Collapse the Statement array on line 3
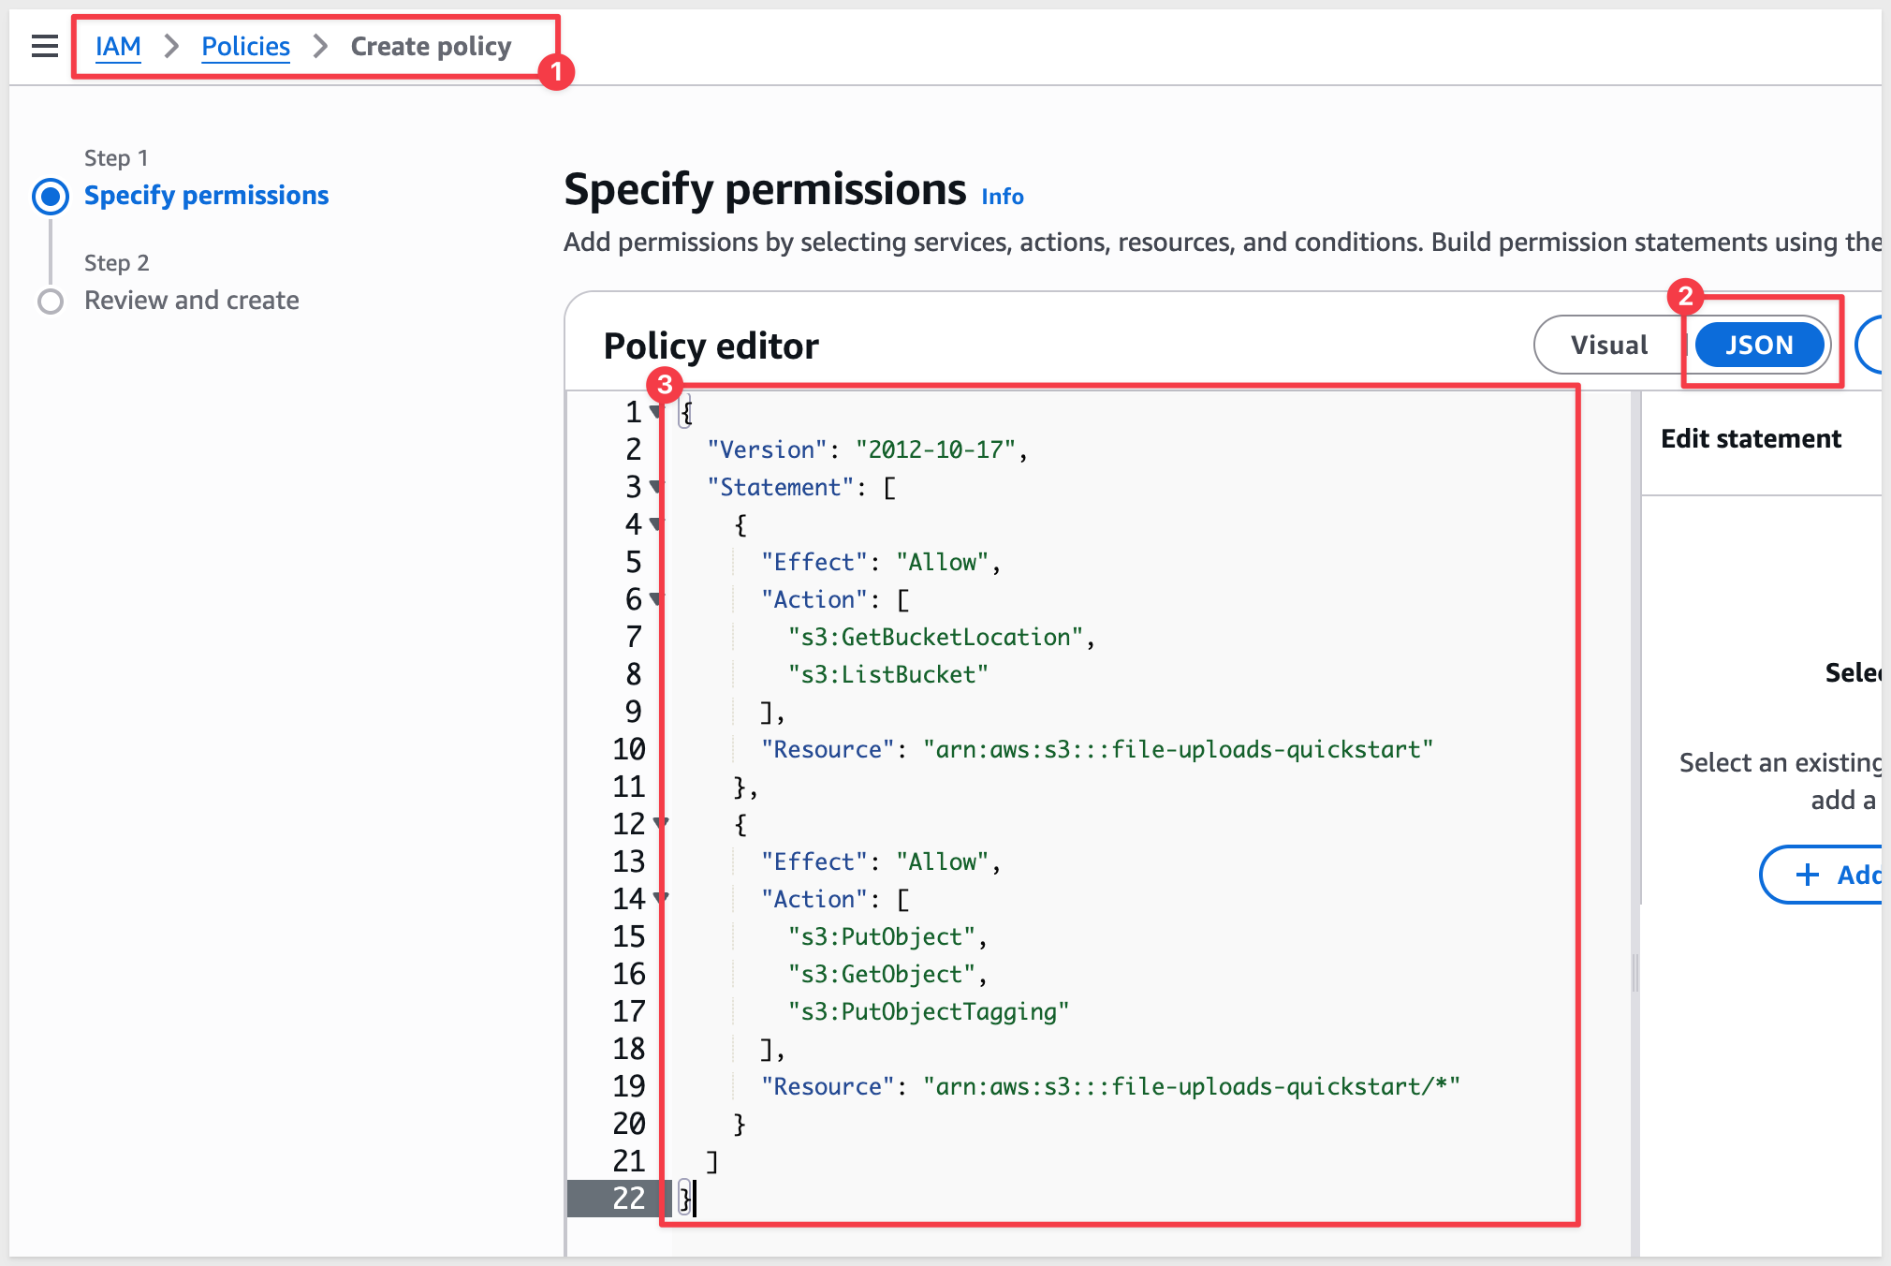Image resolution: width=1891 pixels, height=1266 pixels. pyautogui.click(x=655, y=487)
